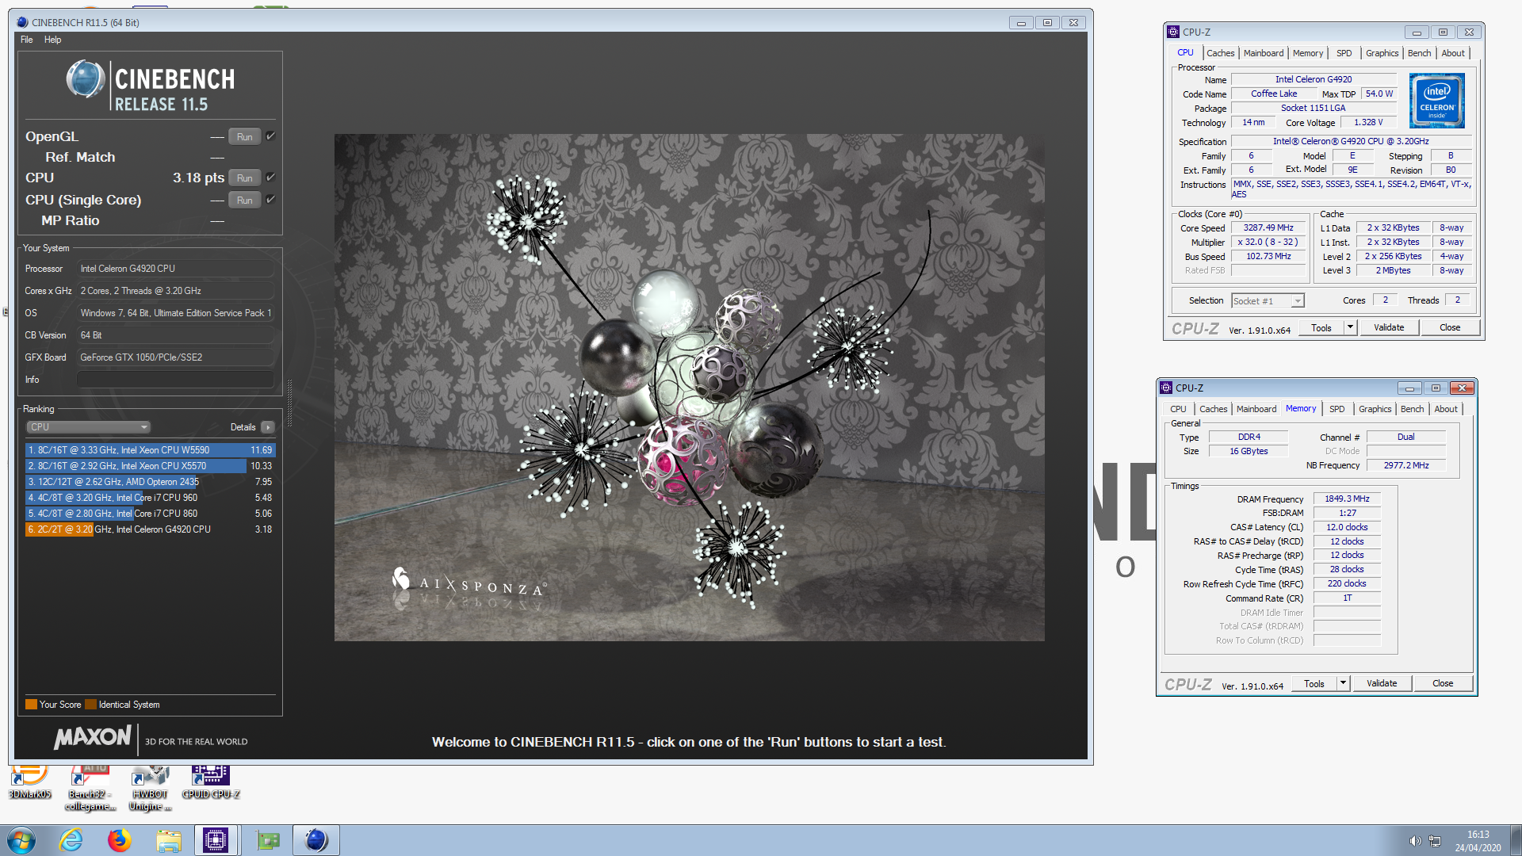
Task: Open Socket #1 selection dropdown
Action: [x=1268, y=301]
